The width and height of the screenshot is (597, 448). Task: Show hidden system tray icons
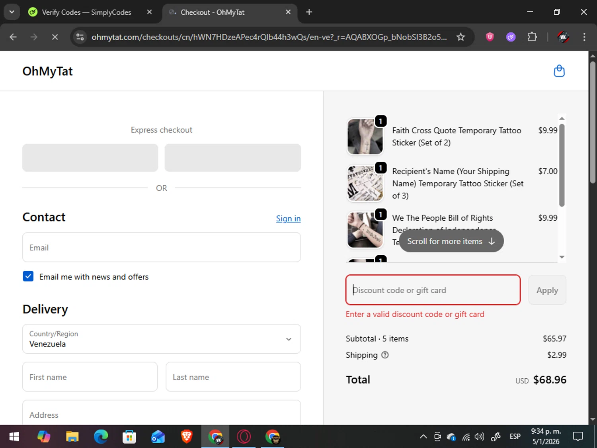tap(423, 437)
